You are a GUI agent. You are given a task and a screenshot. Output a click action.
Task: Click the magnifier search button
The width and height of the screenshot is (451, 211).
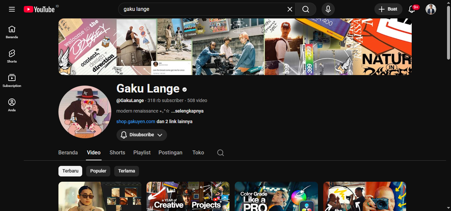(x=306, y=9)
